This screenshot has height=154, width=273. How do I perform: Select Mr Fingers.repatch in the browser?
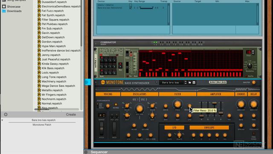click(54, 95)
